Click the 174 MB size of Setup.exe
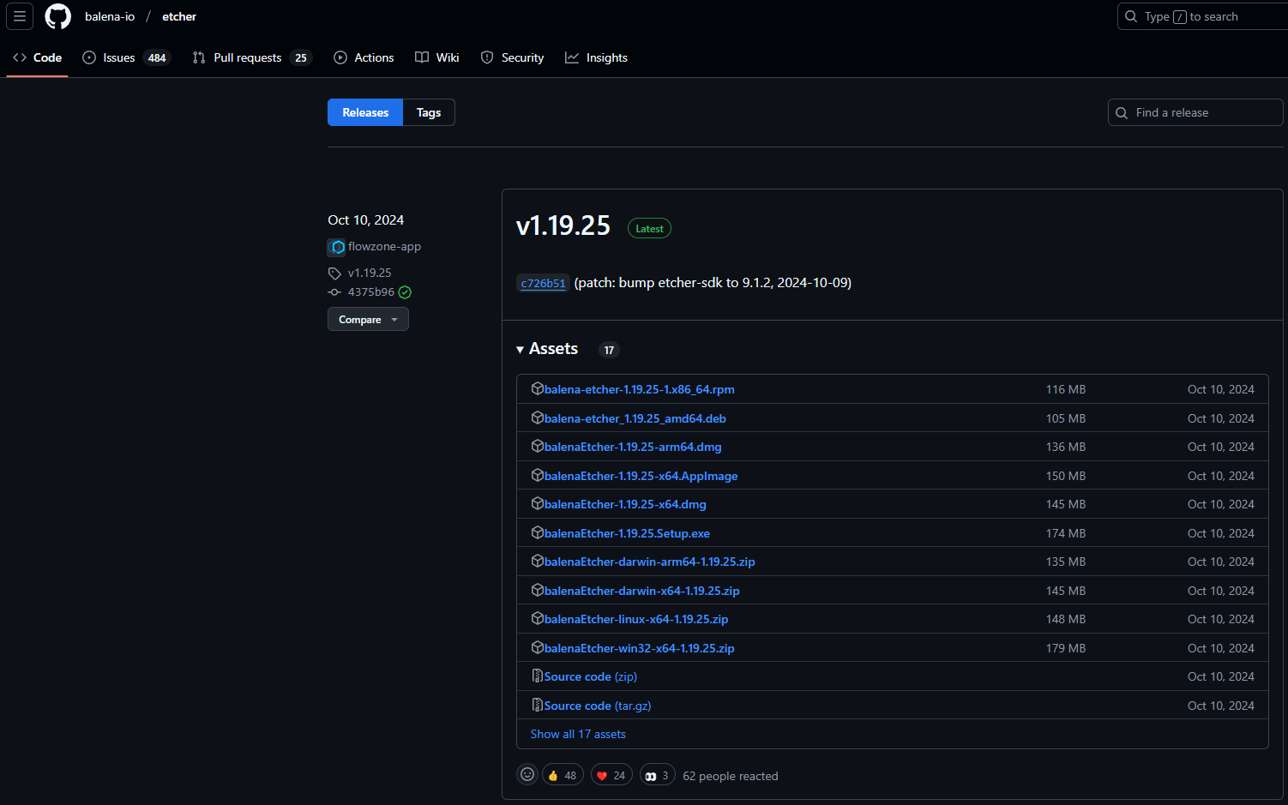This screenshot has height=805, width=1288. (x=1066, y=533)
